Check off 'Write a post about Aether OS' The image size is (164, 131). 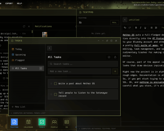point(55,84)
